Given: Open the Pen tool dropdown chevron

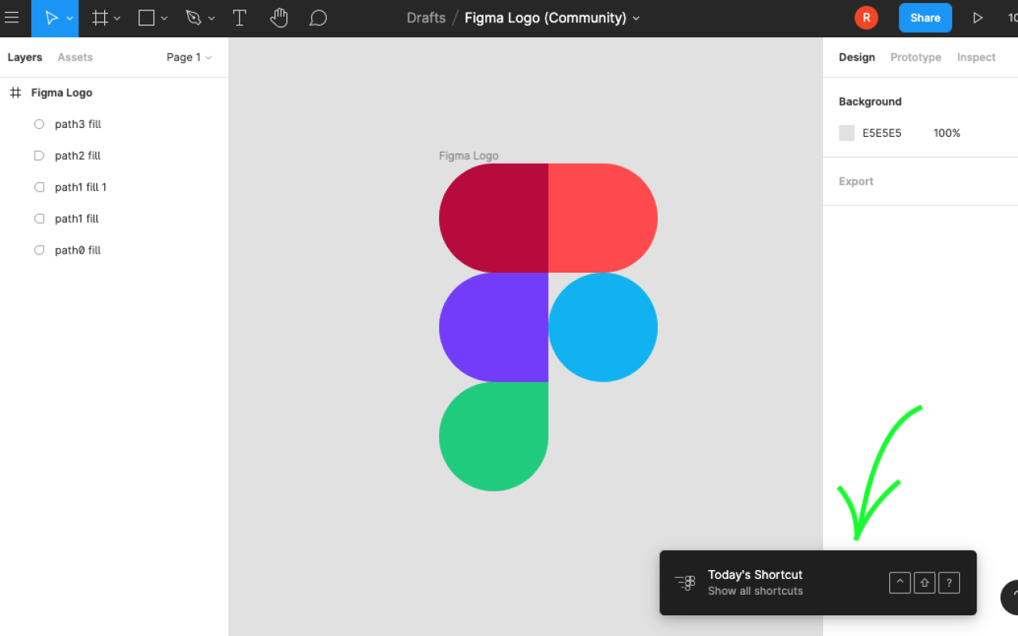Looking at the screenshot, I should tap(212, 18).
